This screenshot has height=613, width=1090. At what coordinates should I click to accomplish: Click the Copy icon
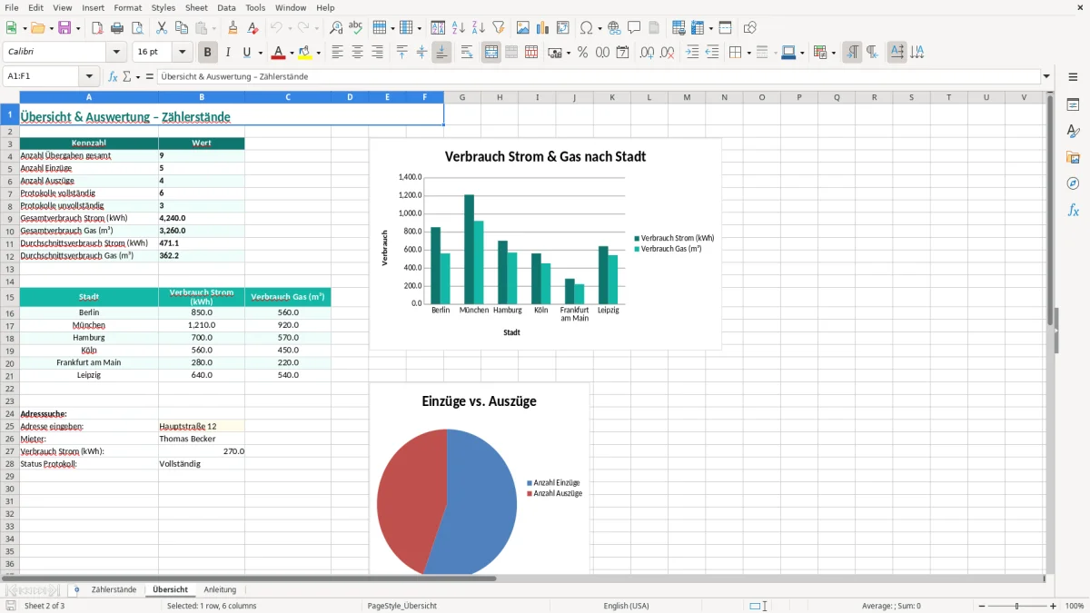(x=182, y=28)
